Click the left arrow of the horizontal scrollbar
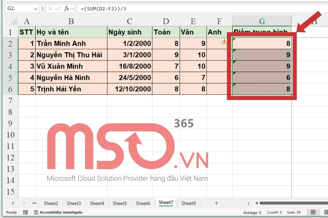The height and width of the screenshot is (218, 328). (x=256, y=203)
